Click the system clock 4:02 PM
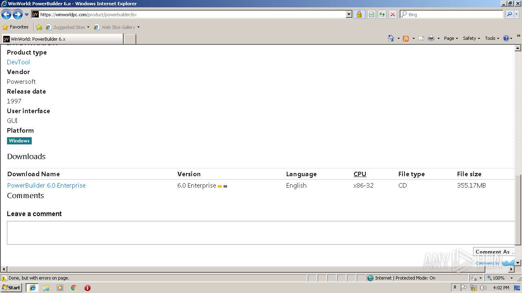The width and height of the screenshot is (522, 293). click(501, 288)
